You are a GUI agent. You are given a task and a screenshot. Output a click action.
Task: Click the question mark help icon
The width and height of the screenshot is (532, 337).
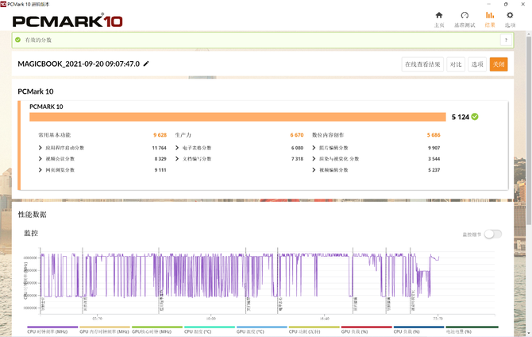tap(505, 40)
